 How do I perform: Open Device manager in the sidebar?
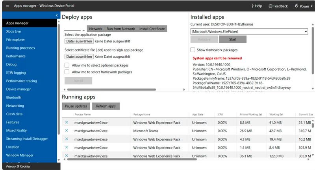(x=30, y=89)
